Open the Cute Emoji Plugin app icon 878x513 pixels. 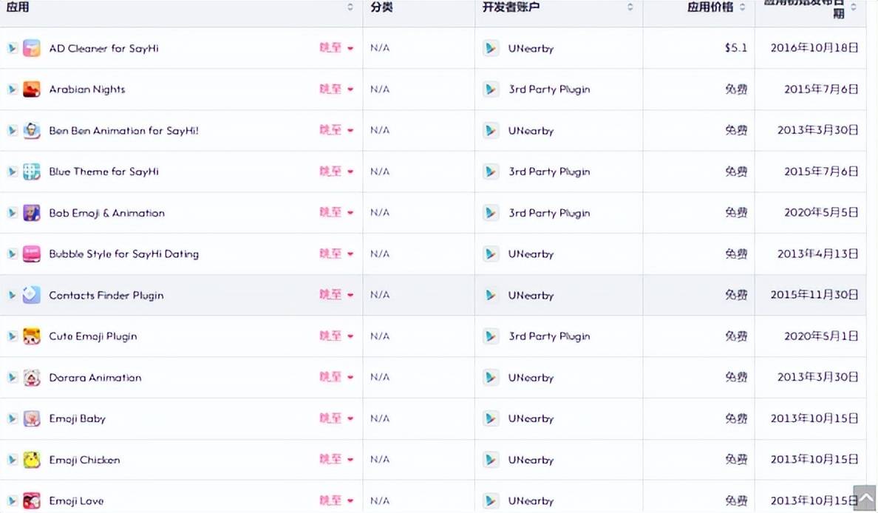[31, 336]
